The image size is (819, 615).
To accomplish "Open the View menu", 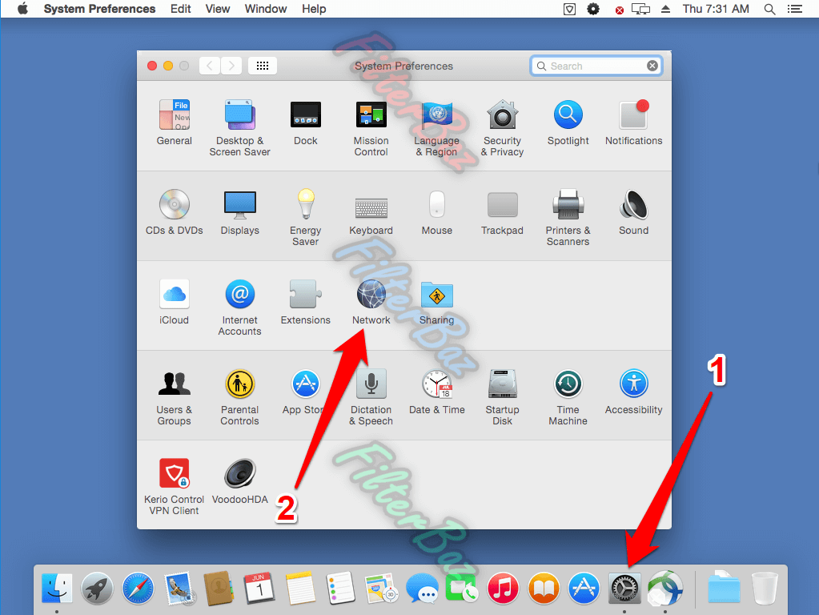I will click(x=218, y=9).
